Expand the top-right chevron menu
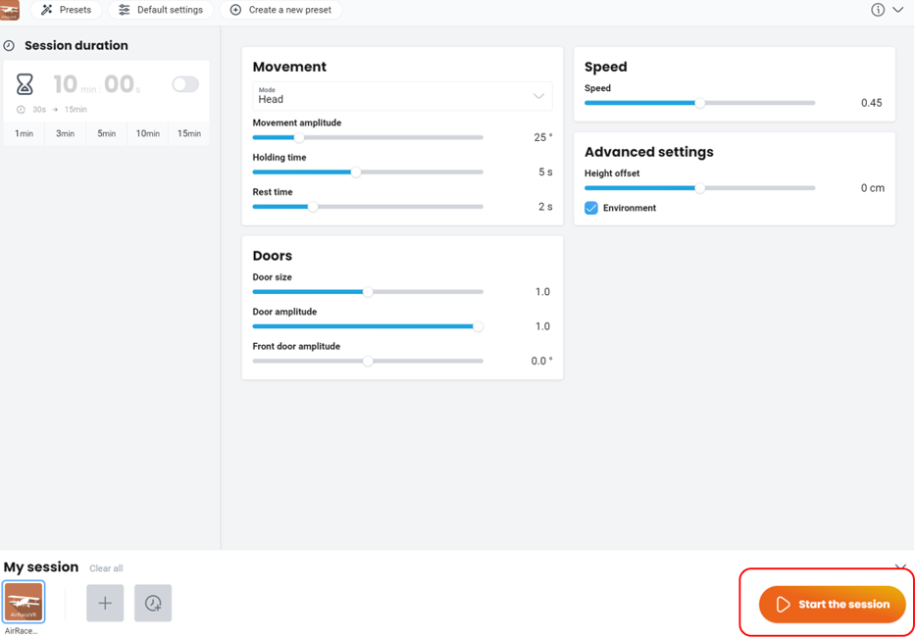 coord(898,10)
